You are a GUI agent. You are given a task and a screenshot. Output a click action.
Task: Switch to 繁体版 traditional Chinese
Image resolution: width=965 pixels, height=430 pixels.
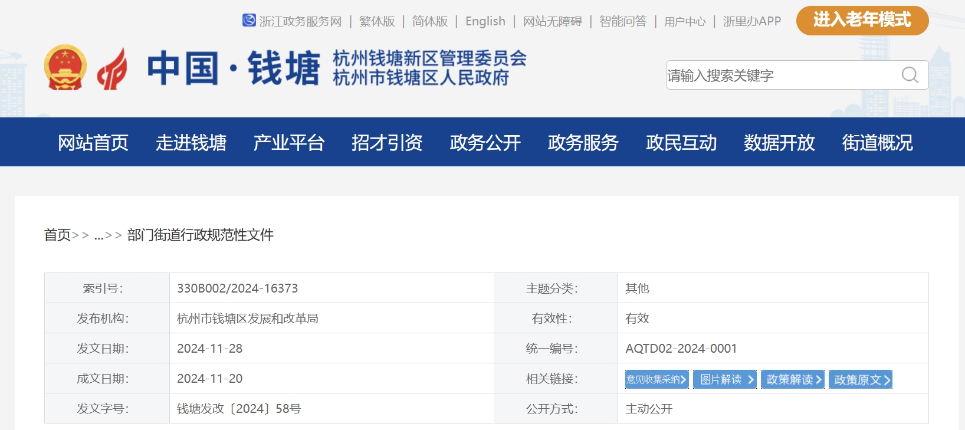377,21
